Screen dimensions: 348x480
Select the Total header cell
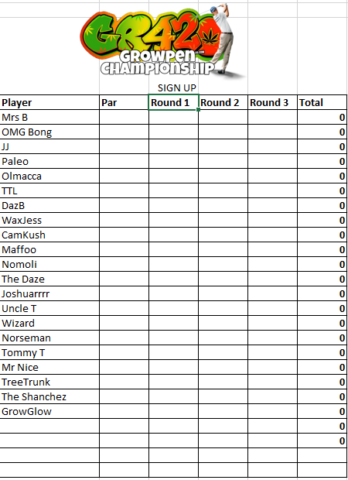322,102
